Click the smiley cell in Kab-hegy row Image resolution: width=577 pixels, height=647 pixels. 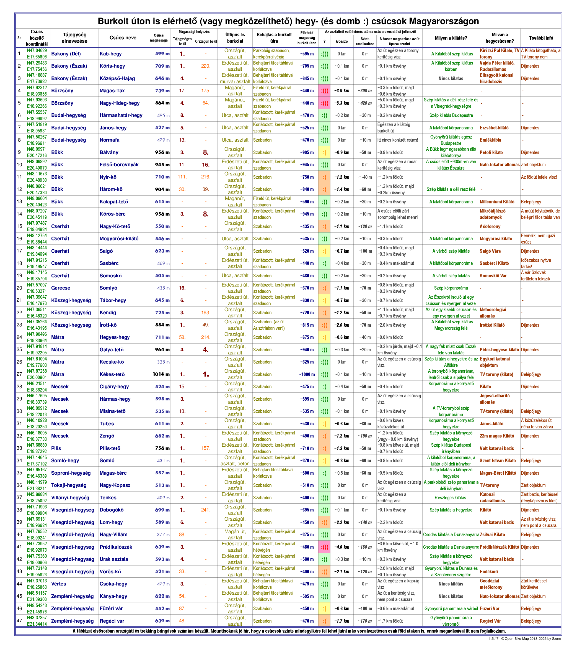point(324,54)
